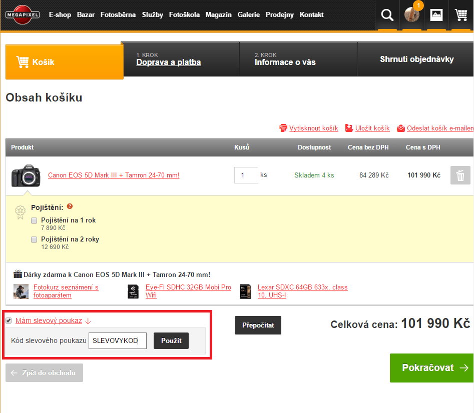The image size is (474, 413).
Task: Select the Košík step tab
Action: [x=65, y=62]
